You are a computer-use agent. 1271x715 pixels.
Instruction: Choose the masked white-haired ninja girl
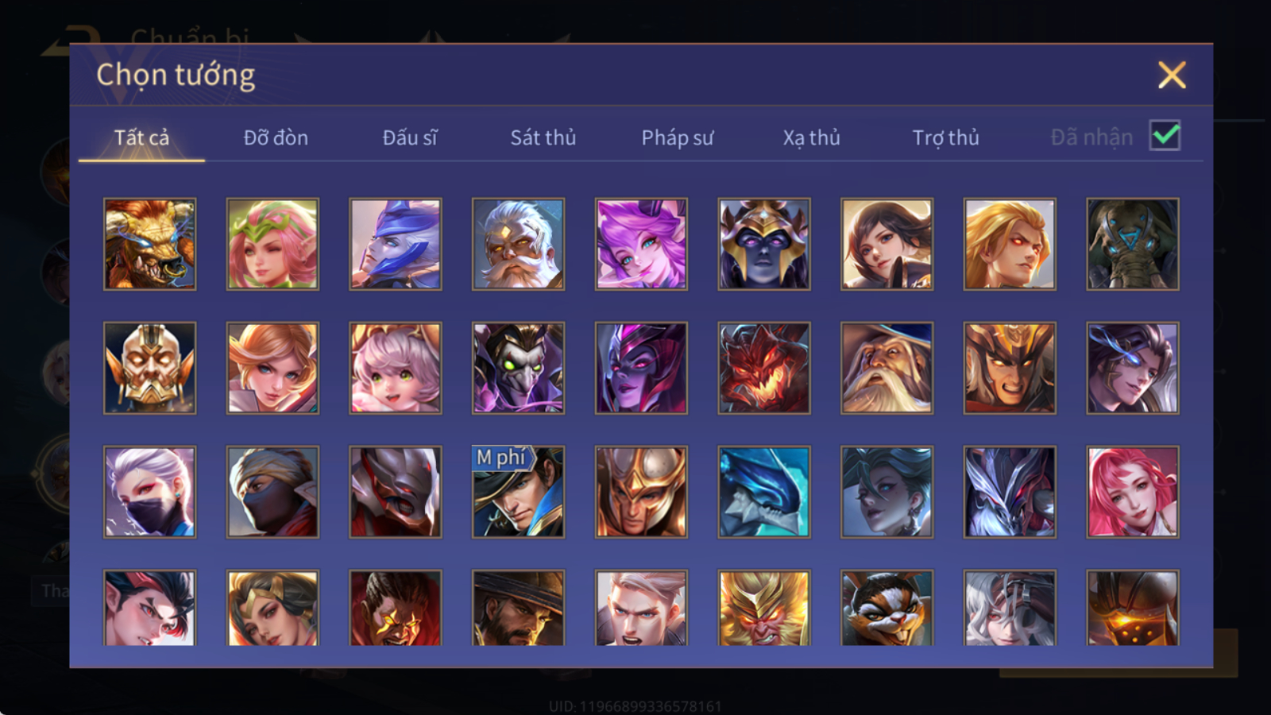[x=149, y=492]
